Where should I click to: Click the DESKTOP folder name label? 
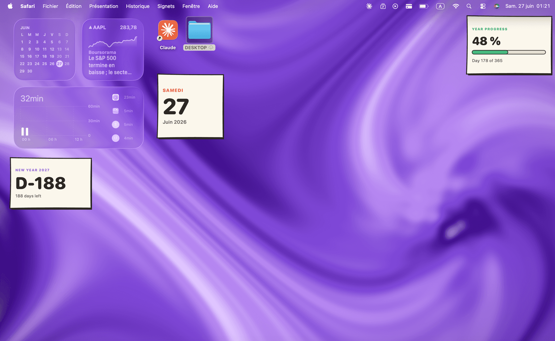point(196,48)
